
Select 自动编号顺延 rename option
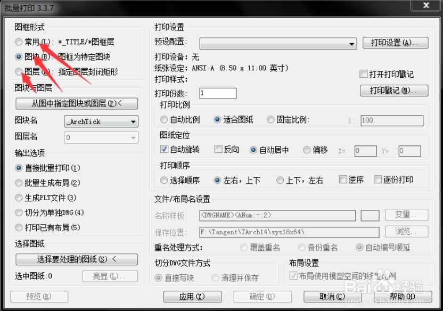359,248
